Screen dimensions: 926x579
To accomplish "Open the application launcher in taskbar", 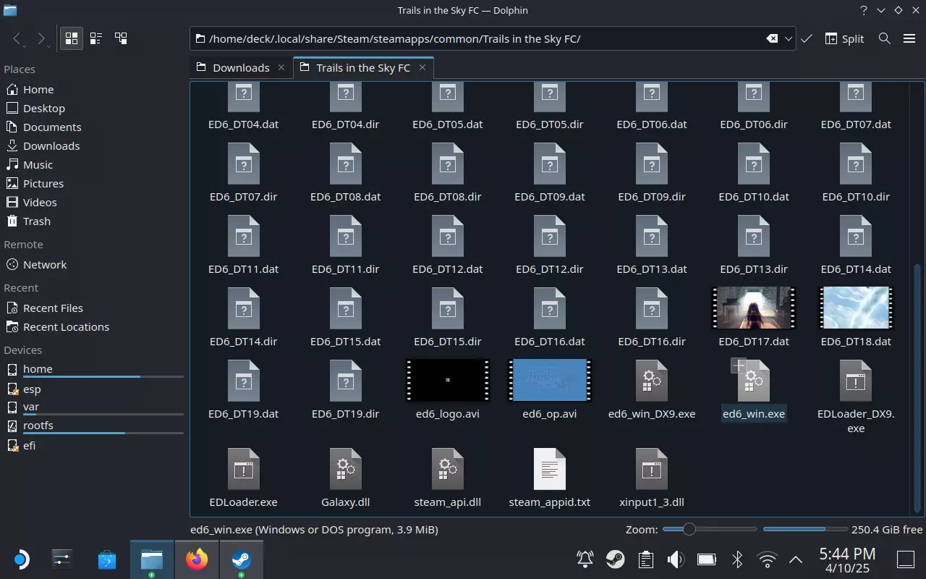I will pyautogui.click(x=21, y=559).
